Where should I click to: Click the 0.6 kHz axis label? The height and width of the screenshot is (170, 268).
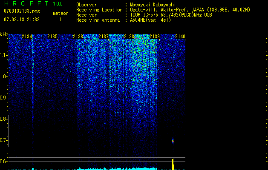(x=3, y=161)
